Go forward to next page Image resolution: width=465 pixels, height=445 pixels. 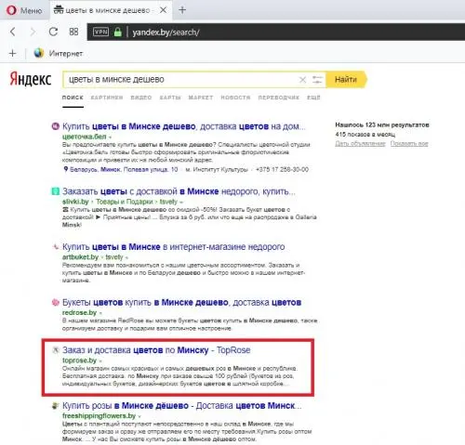pos(33,32)
